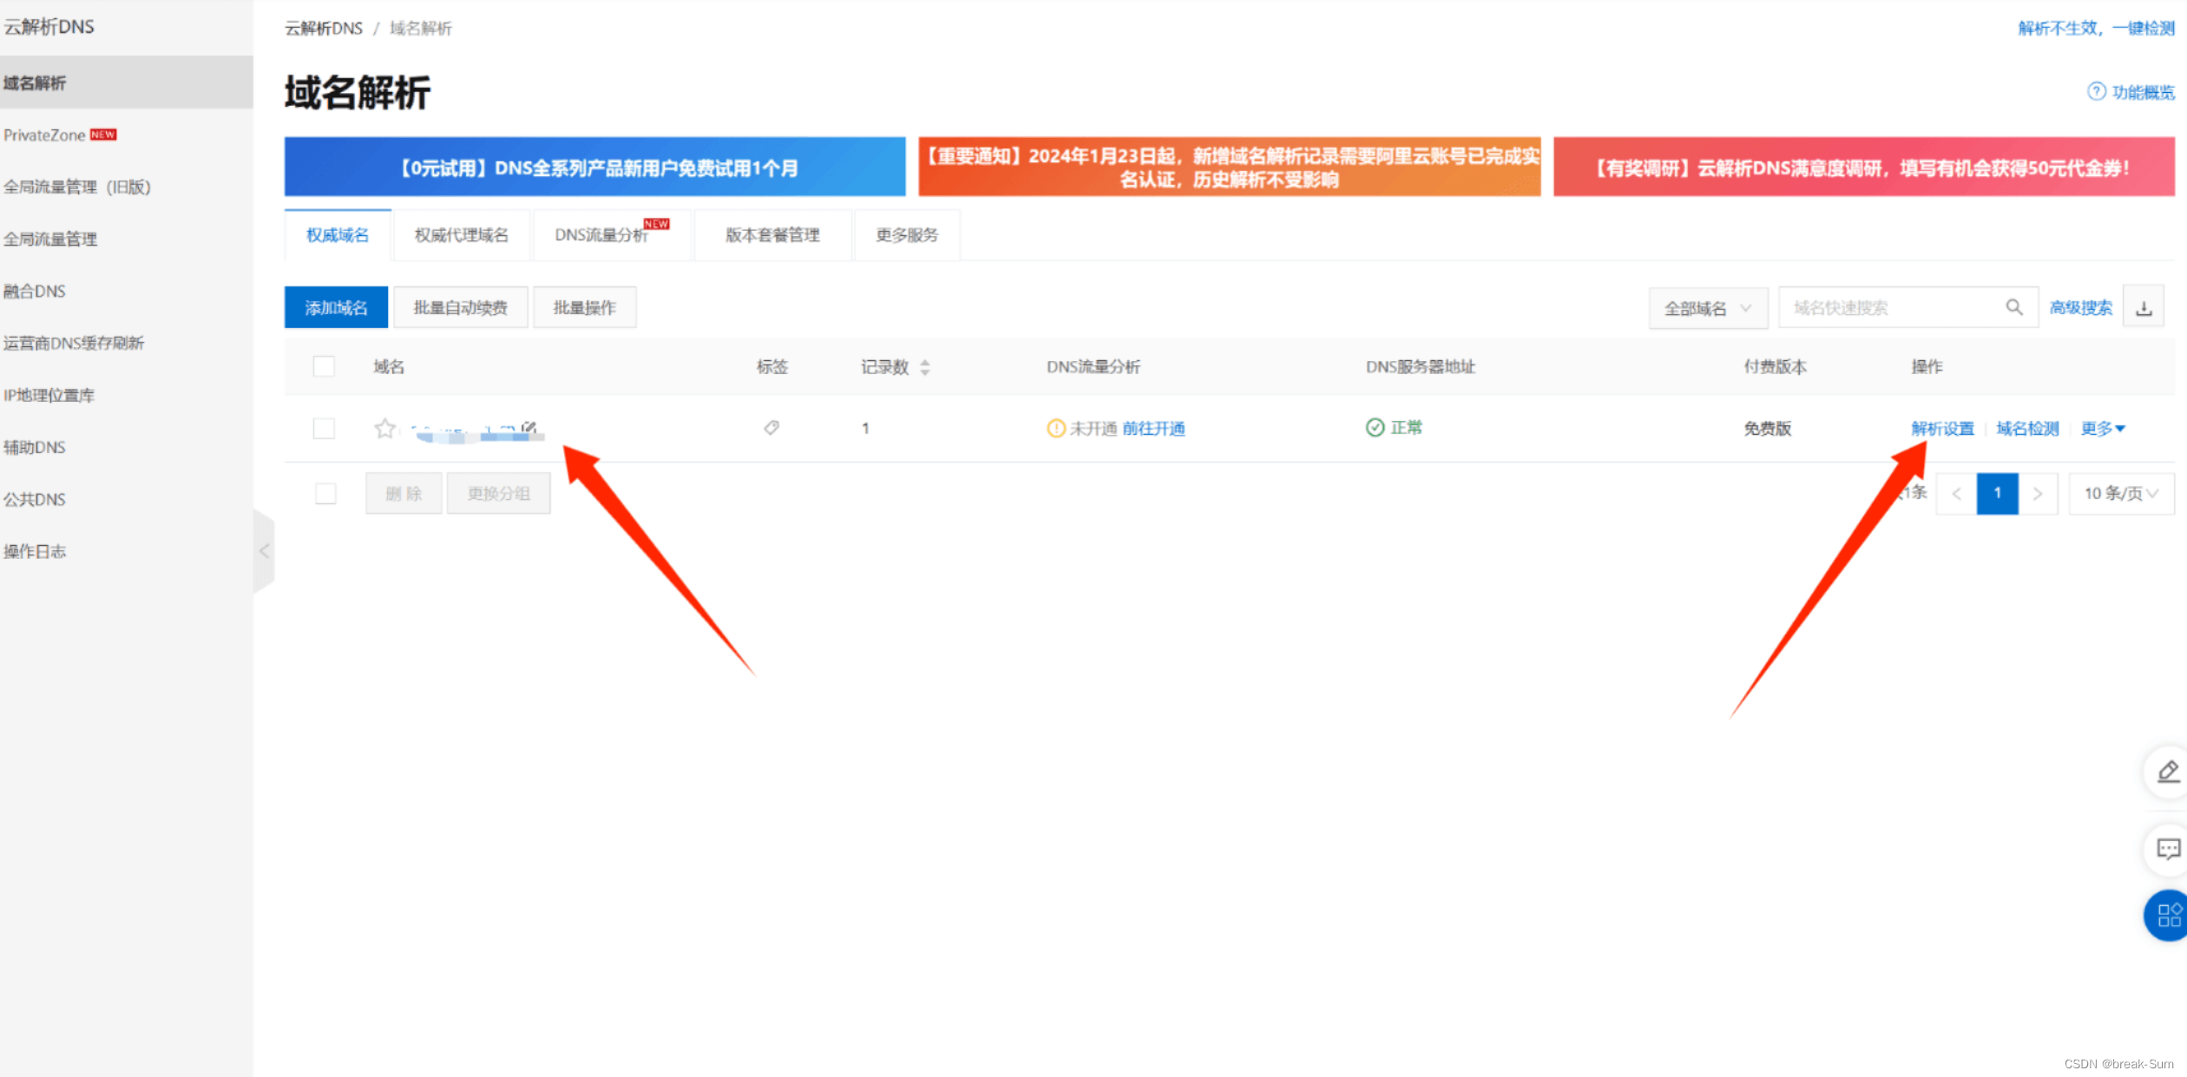Sort by 记录数 column arrows

coord(925,367)
